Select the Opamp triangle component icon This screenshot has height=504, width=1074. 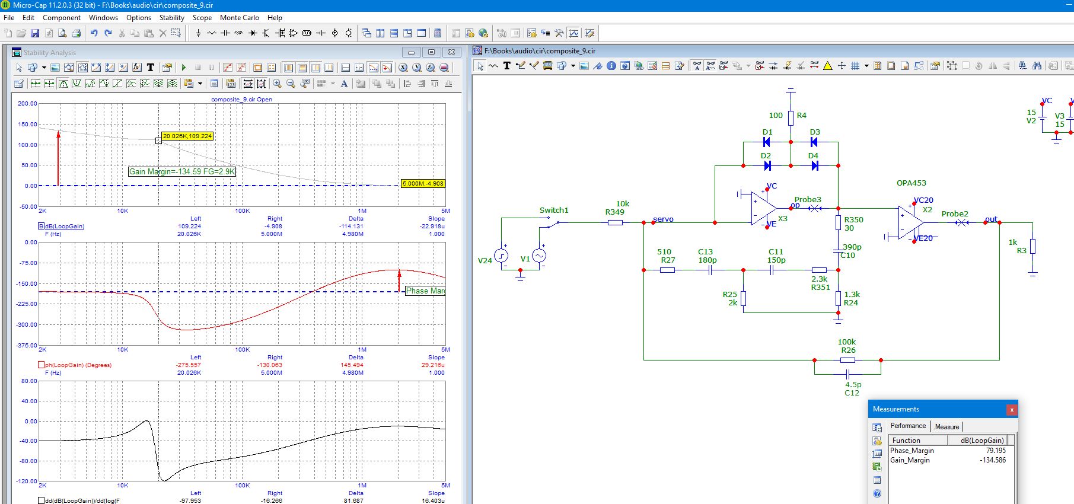294,33
